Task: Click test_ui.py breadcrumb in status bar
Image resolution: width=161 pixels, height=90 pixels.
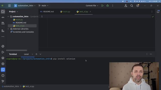Action: pos(28,86)
